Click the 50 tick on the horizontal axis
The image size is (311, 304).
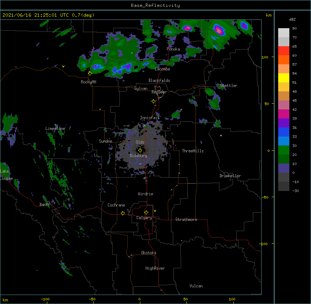(185, 299)
